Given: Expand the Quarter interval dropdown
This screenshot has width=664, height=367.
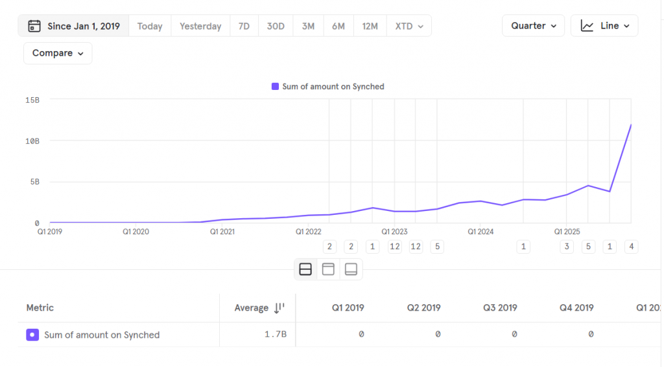Looking at the screenshot, I should (x=533, y=26).
